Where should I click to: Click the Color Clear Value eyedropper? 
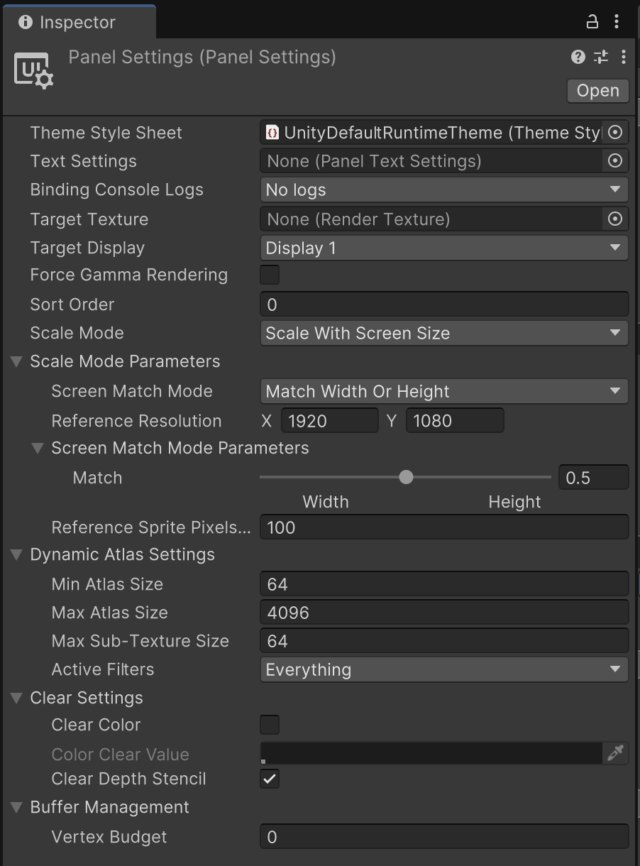[x=615, y=753]
